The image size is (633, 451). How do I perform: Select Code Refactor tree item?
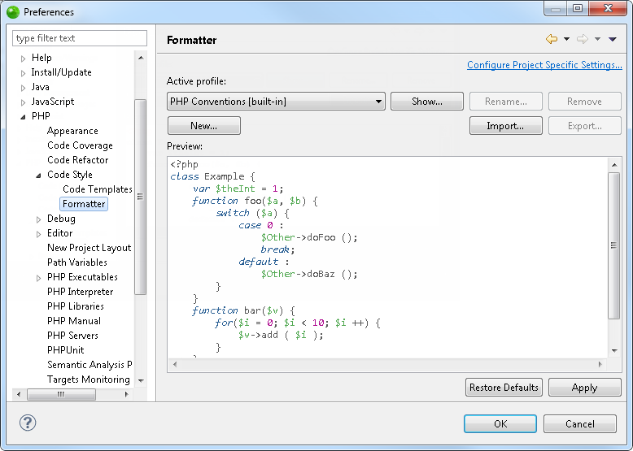tap(77, 159)
